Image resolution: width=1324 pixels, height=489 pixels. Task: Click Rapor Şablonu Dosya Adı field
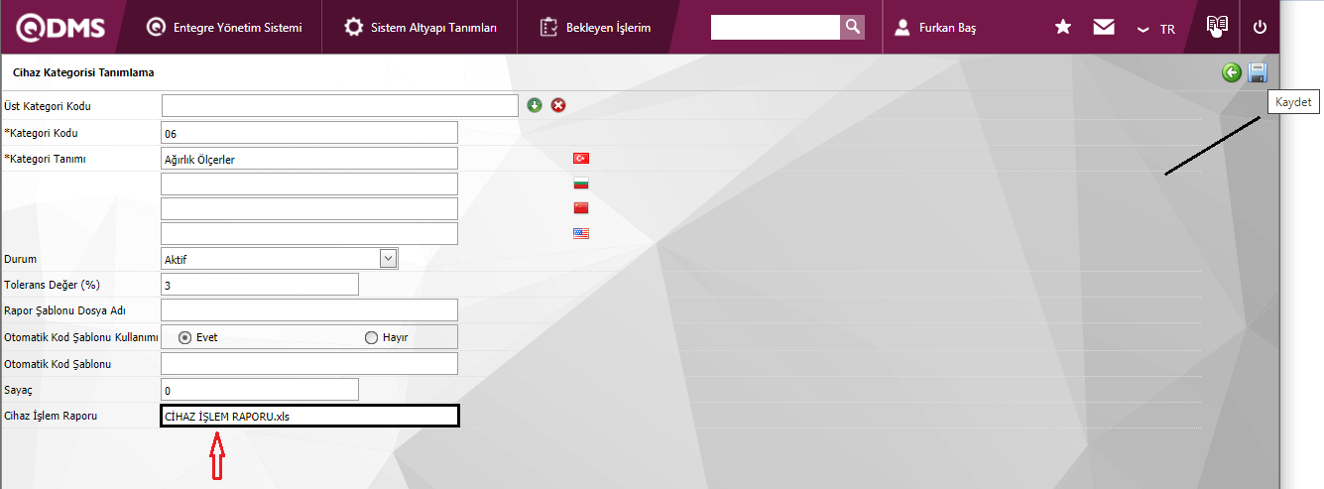tap(309, 310)
